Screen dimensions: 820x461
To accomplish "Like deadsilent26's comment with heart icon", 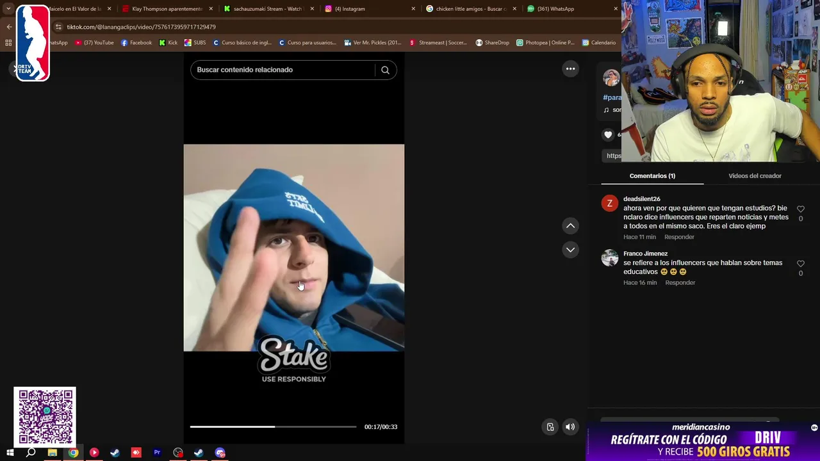I will tap(800, 209).
